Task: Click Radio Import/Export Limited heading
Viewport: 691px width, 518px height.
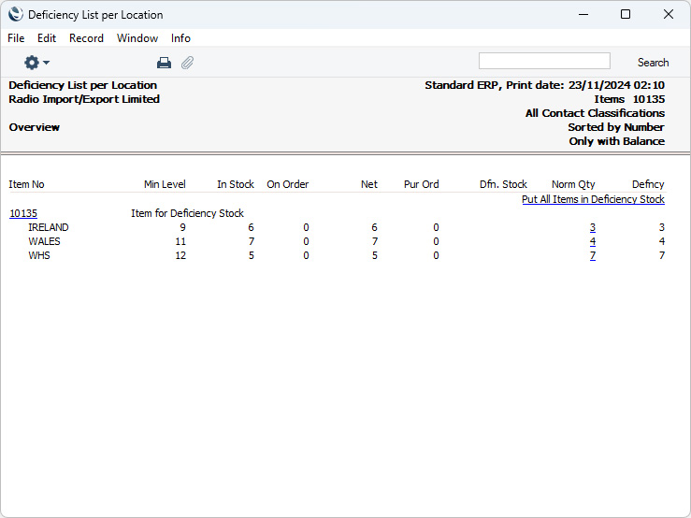Action: [84, 99]
